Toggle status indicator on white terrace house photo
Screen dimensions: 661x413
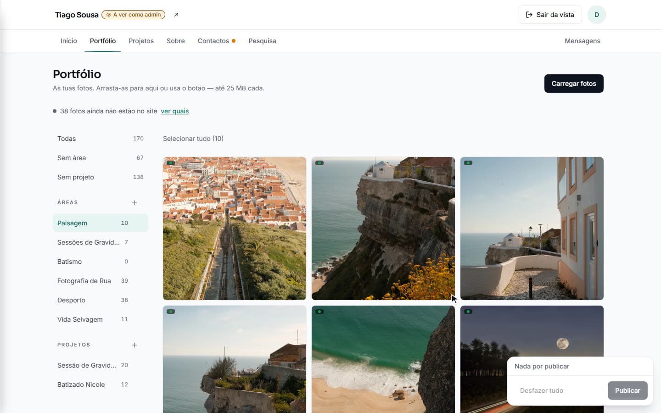pos(468,163)
